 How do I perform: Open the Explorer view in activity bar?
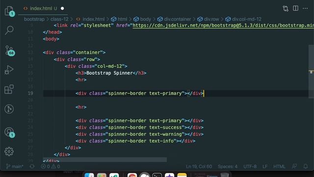pos(9,11)
